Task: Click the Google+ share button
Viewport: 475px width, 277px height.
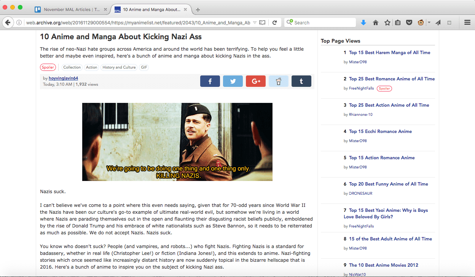Action: (255, 81)
